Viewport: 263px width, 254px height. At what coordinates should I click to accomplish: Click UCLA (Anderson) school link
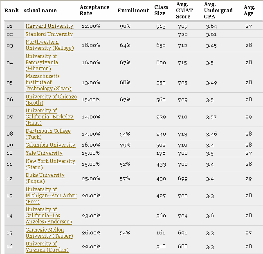pyautogui.click(x=48, y=216)
